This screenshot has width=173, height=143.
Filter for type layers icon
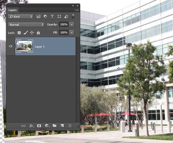pos(52,16)
